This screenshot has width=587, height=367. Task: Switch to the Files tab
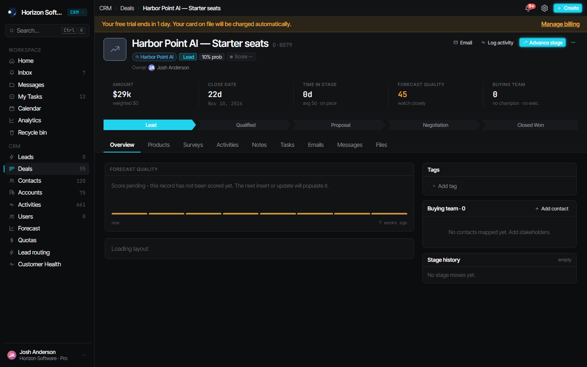click(382, 145)
